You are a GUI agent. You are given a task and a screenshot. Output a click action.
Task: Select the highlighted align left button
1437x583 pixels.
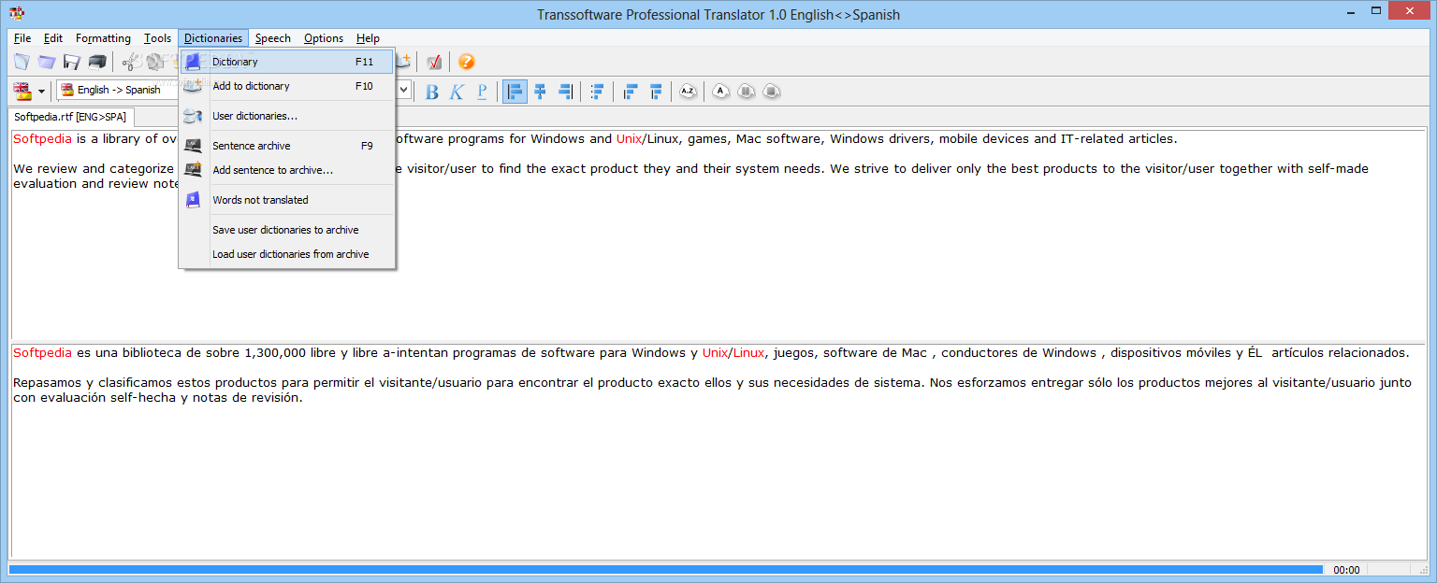click(515, 92)
